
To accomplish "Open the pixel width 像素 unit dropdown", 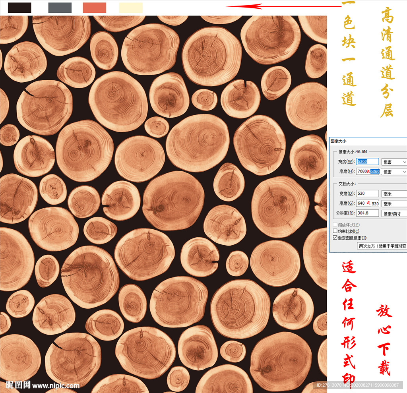I will pyautogui.click(x=393, y=162).
